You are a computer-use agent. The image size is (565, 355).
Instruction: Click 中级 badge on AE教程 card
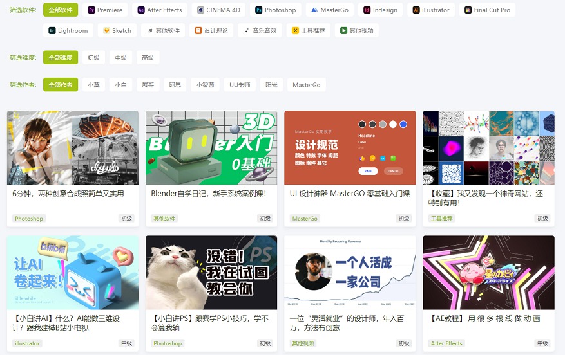click(542, 343)
